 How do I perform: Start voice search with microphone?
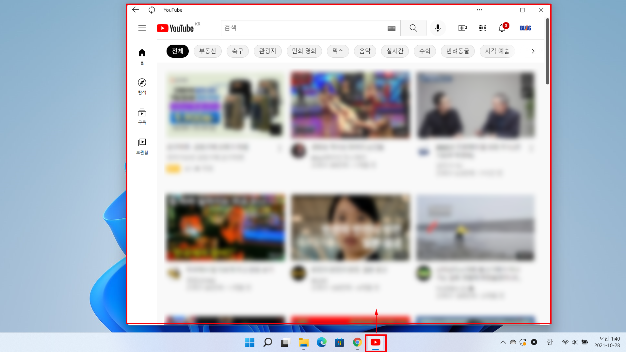tap(438, 28)
